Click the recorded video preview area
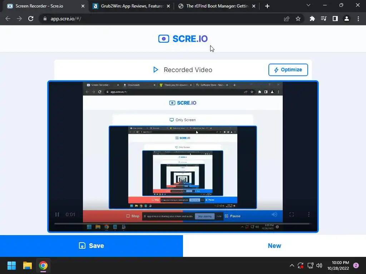The width and height of the screenshot is (366, 274). (183, 156)
